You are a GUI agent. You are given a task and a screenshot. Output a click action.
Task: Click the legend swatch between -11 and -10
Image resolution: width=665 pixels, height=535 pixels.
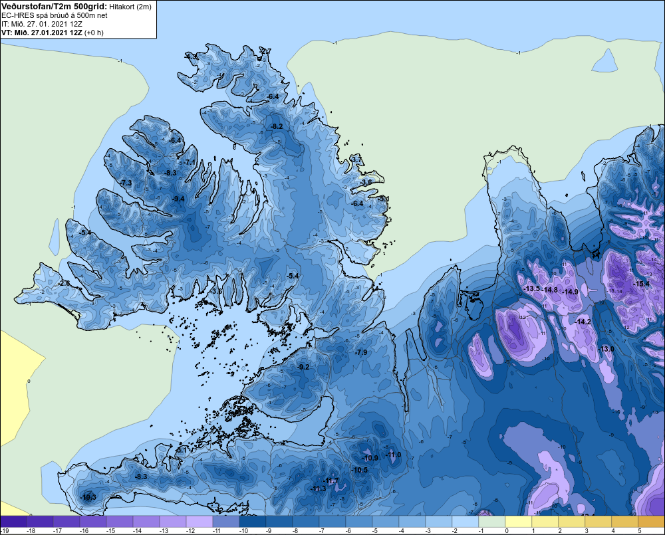(226, 522)
